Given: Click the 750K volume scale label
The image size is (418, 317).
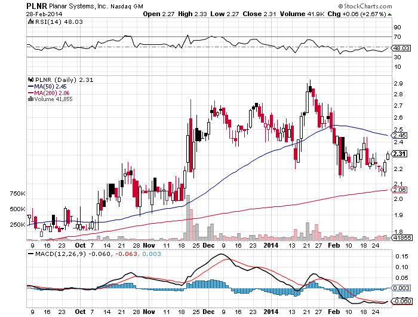Looking at the screenshot, I should pyautogui.click(x=17, y=194).
